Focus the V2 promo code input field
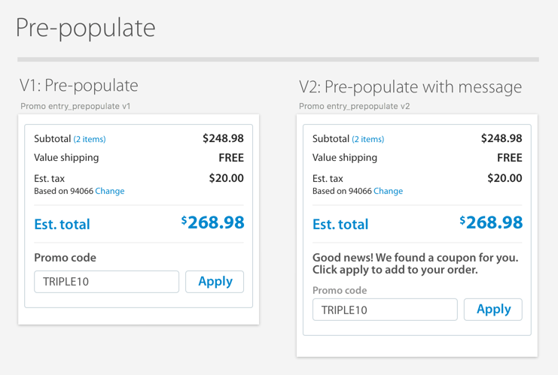The image size is (558, 375). [385, 310]
